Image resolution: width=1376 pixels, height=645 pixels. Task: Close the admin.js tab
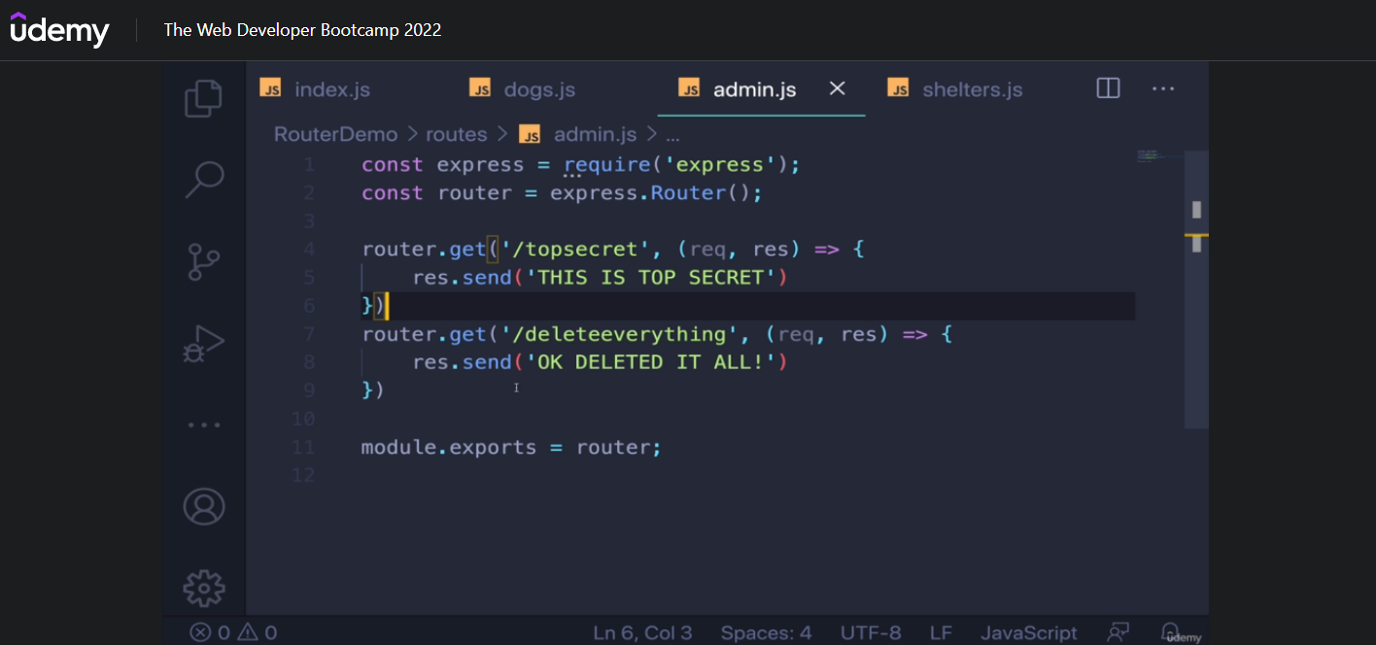(x=837, y=88)
